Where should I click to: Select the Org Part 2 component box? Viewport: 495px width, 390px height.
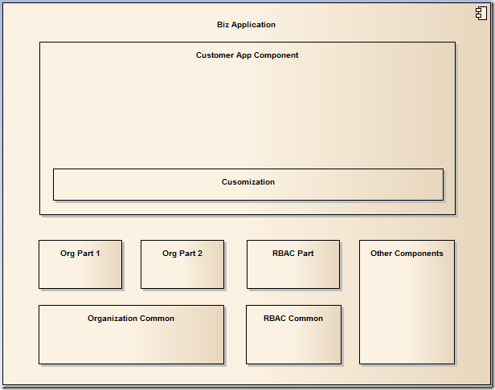point(182,273)
